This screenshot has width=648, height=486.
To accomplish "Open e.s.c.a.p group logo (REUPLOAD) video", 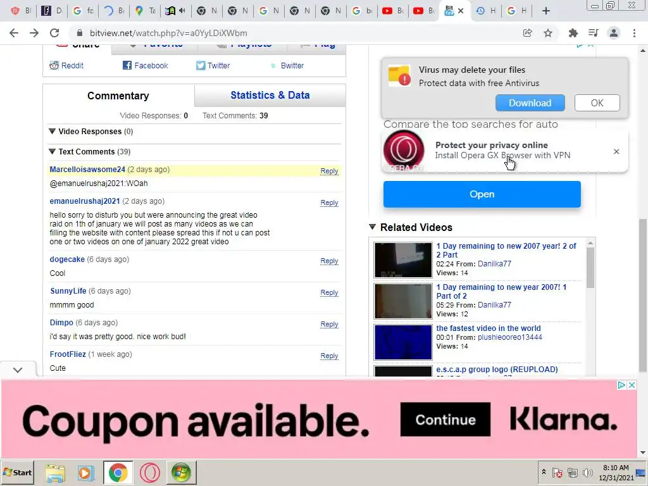I will tap(497, 370).
